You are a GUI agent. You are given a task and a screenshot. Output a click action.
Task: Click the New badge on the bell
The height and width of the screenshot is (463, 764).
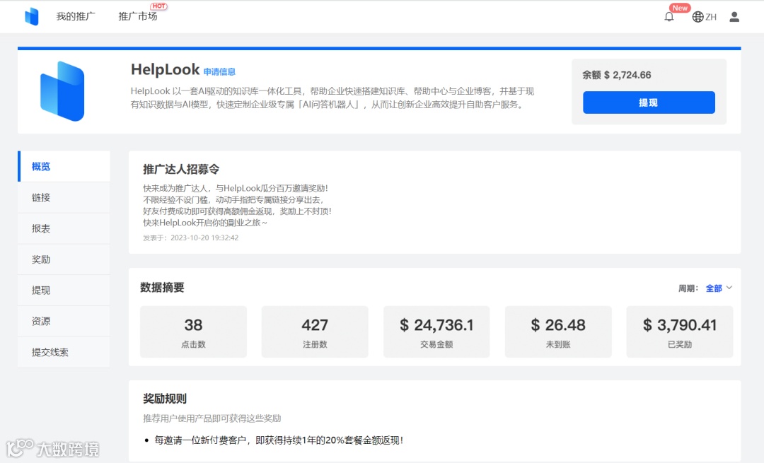tap(678, 8)
